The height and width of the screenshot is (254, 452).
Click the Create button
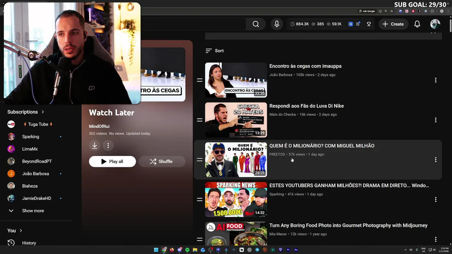[x=393, y=24]
